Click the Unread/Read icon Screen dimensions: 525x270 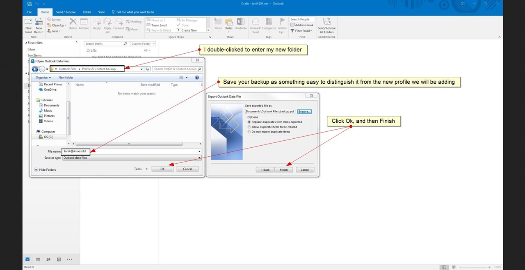point(256,25)
